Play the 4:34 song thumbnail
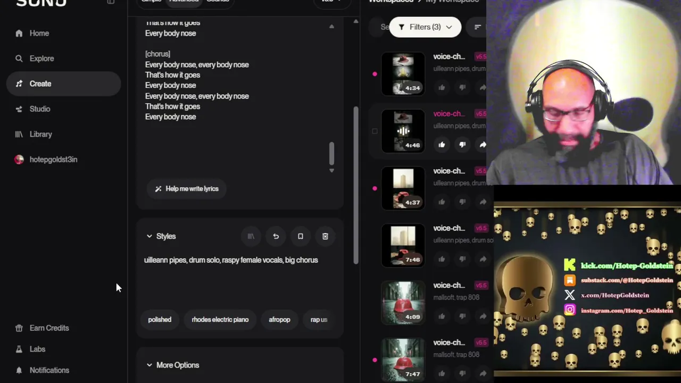Viewport: 681px width, 383px height. (x=403, y=73)
